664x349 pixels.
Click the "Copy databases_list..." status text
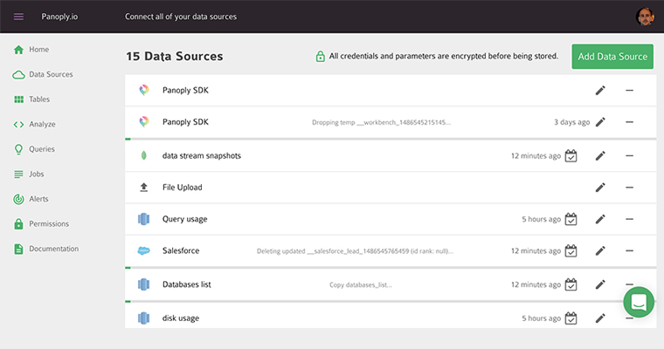tap(361, 284)
